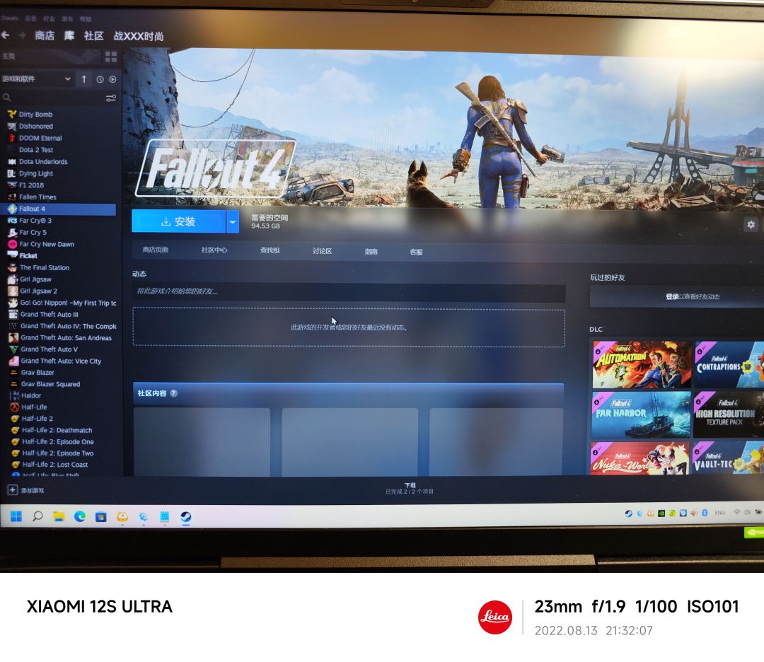This screenshot has width=764, height=662.
Task: Open the Steam menu
Action: (x=9, y=18)
